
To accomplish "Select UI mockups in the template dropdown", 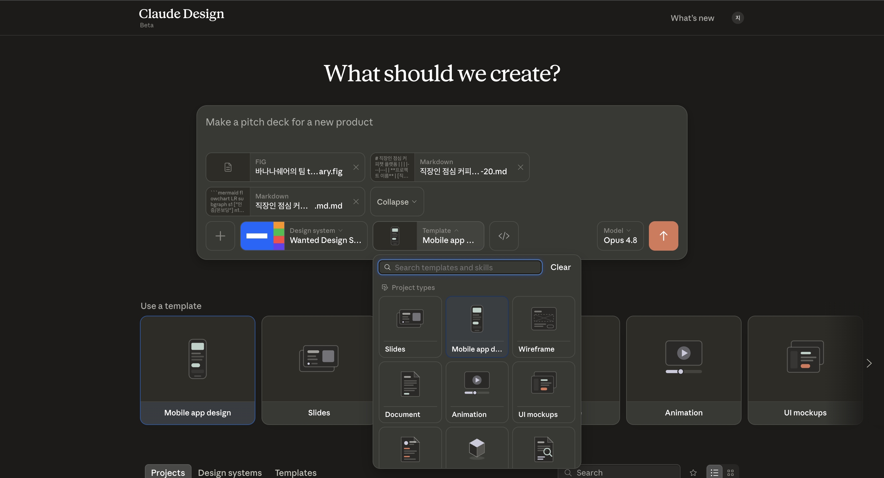I will pos(544,392).
